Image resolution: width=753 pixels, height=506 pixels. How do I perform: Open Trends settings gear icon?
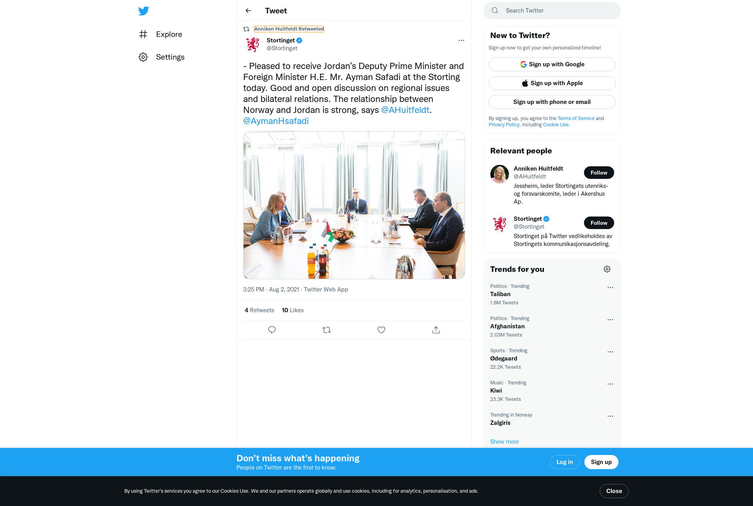tap(607, 269)
